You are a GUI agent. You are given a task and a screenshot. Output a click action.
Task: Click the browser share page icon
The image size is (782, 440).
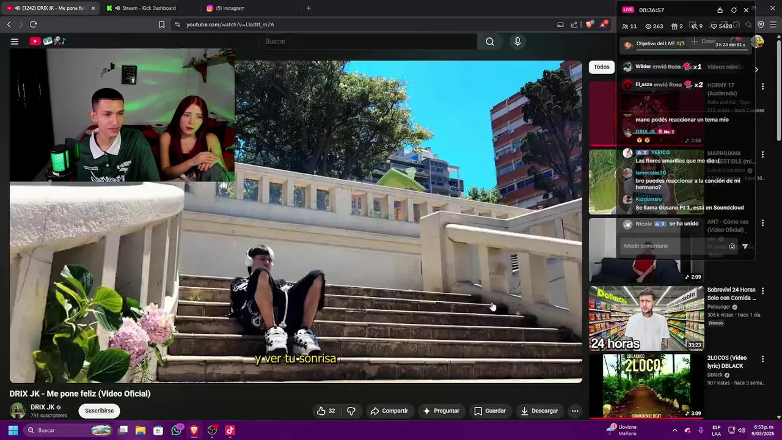pos(574,24)
